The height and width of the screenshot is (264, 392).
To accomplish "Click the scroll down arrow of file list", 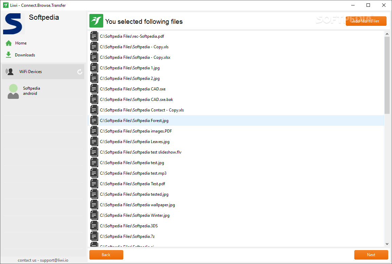I will 387,244.
